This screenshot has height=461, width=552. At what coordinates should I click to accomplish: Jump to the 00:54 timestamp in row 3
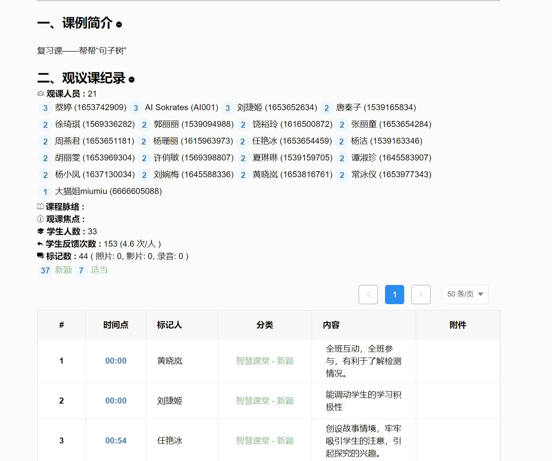(116, 441)
